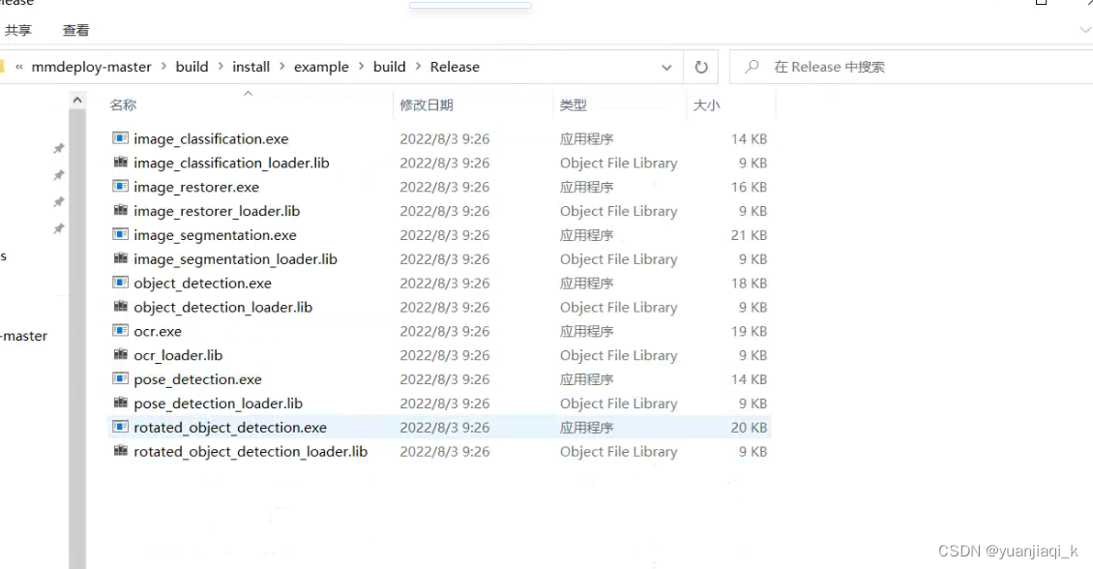
Task: Select the image_restorer.exe application icon
Action: (120, 187)
